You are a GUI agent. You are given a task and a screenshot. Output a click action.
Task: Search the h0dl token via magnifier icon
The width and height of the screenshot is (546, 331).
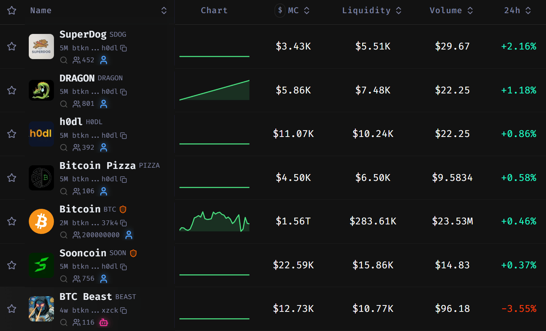(x=64, y=148)
